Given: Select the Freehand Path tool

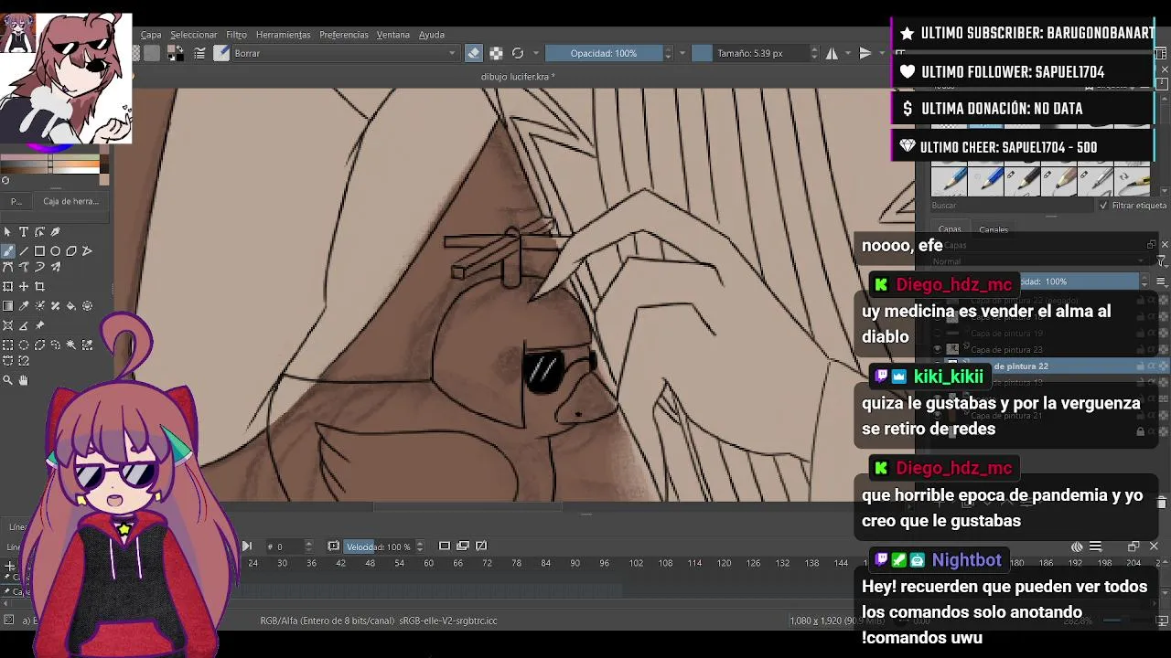Looking at the screenshot, I should tap(24, 267).
